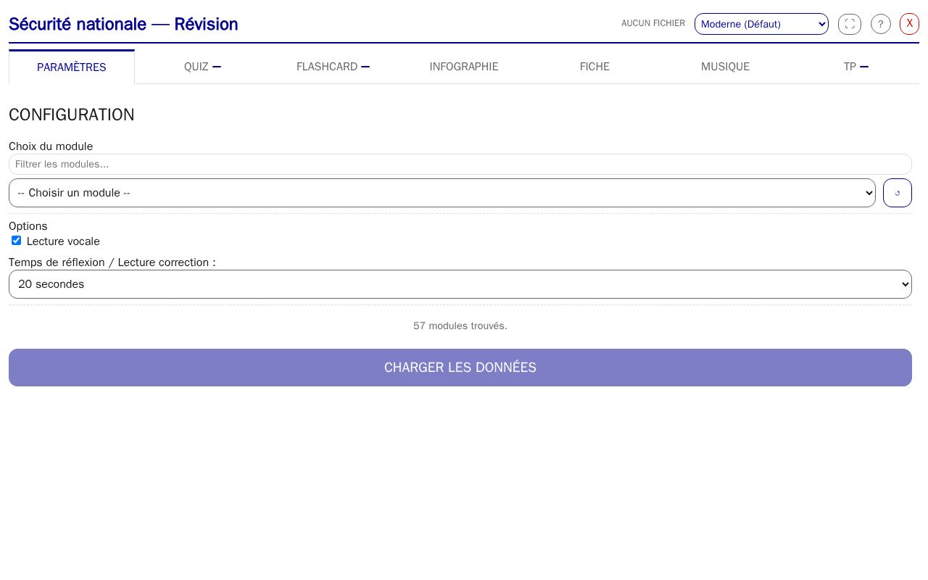Image resolution: width=928 pixels, height=580 pixels.
Task: Click the Charger les données button
Action: coord(460,368)
